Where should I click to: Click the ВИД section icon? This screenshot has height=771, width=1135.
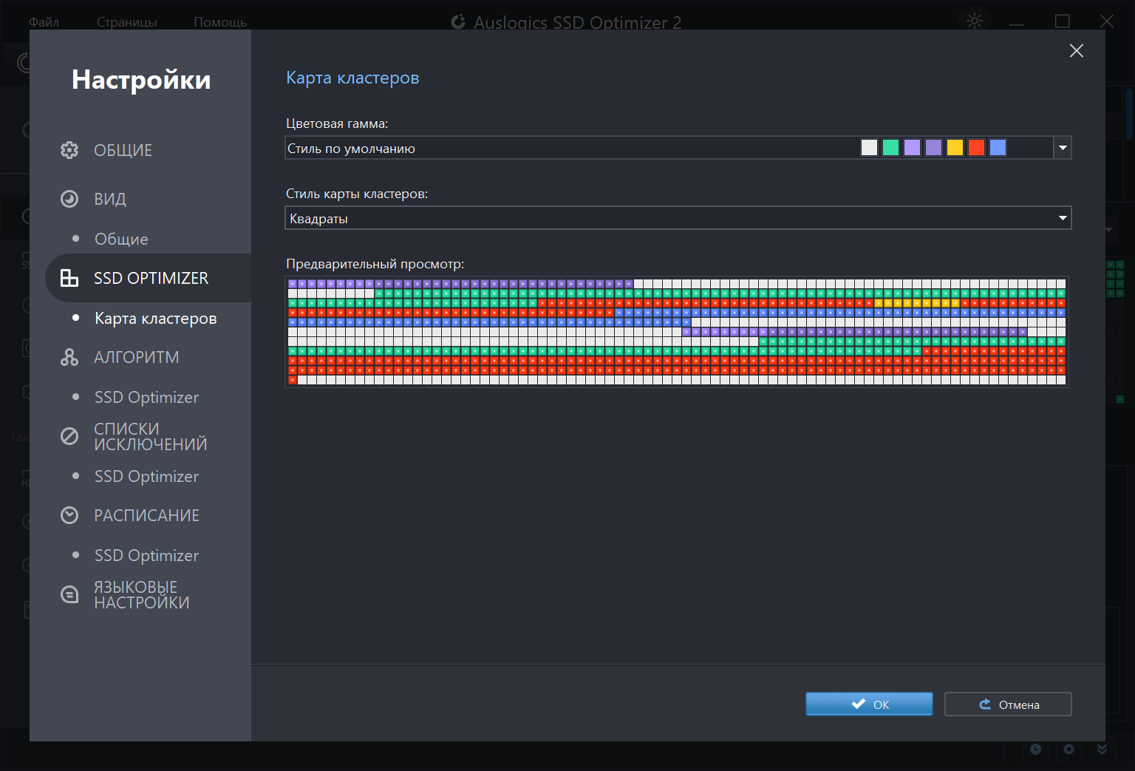click(69, 199)
